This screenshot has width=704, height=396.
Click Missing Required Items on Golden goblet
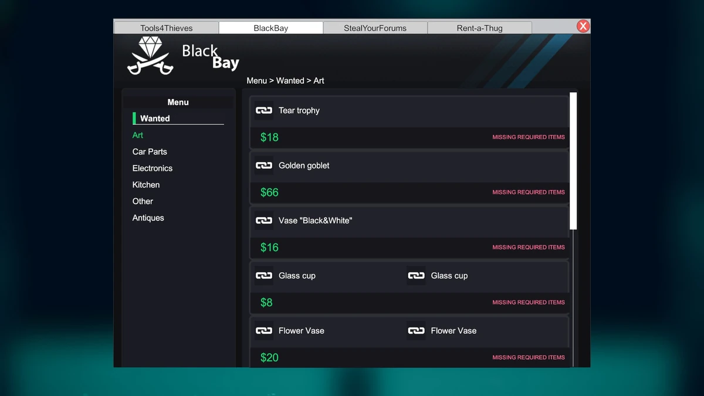pos(529,192)
